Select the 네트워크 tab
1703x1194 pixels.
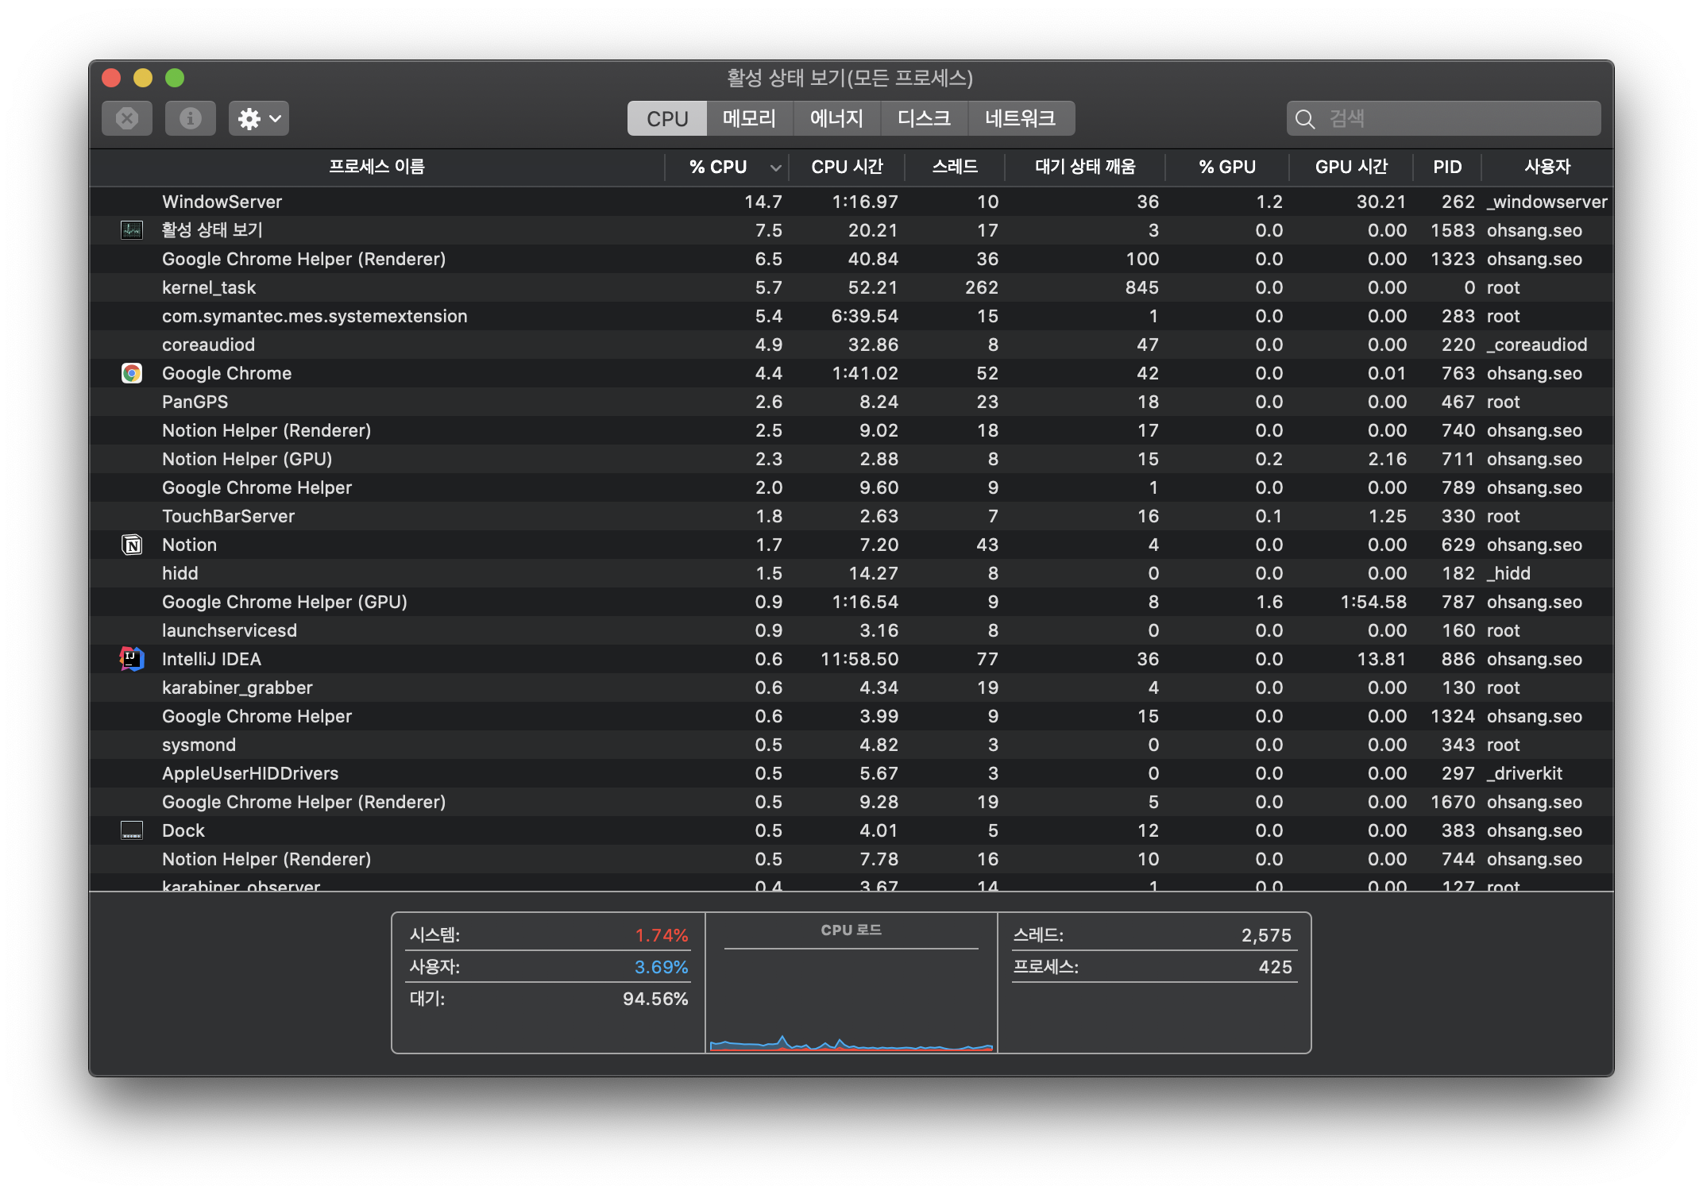[1020, 118]
